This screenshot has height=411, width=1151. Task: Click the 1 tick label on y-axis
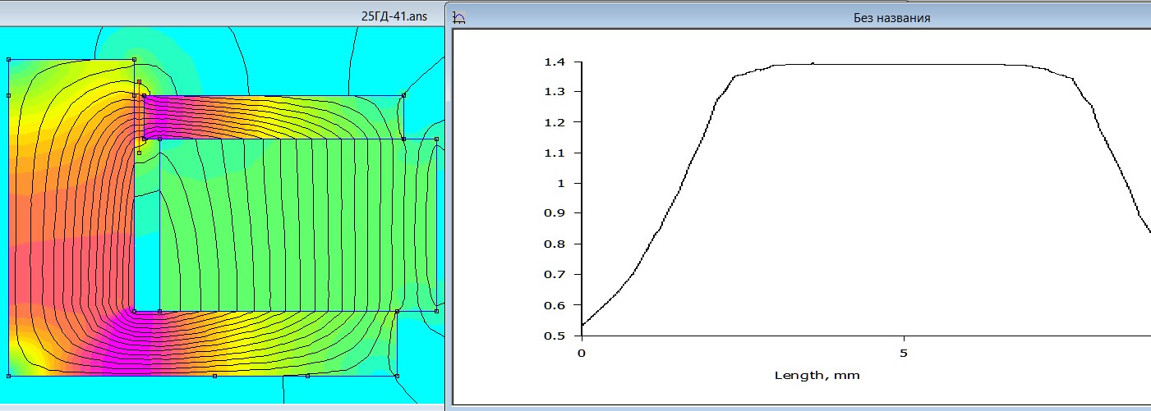(x=561, y=183)
